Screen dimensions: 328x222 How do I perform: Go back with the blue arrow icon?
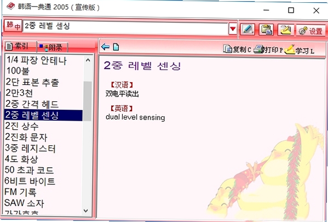(x=105, y=47)
